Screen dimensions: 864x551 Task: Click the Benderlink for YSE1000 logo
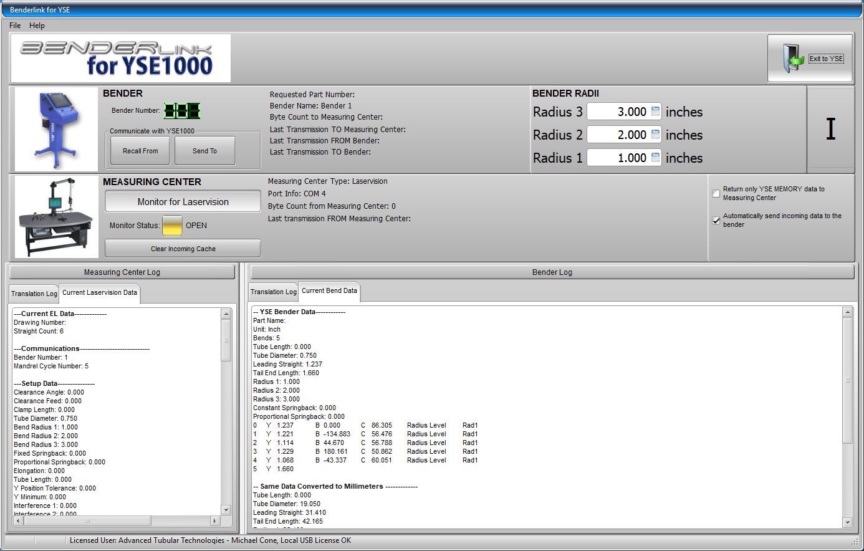point(121,59)
